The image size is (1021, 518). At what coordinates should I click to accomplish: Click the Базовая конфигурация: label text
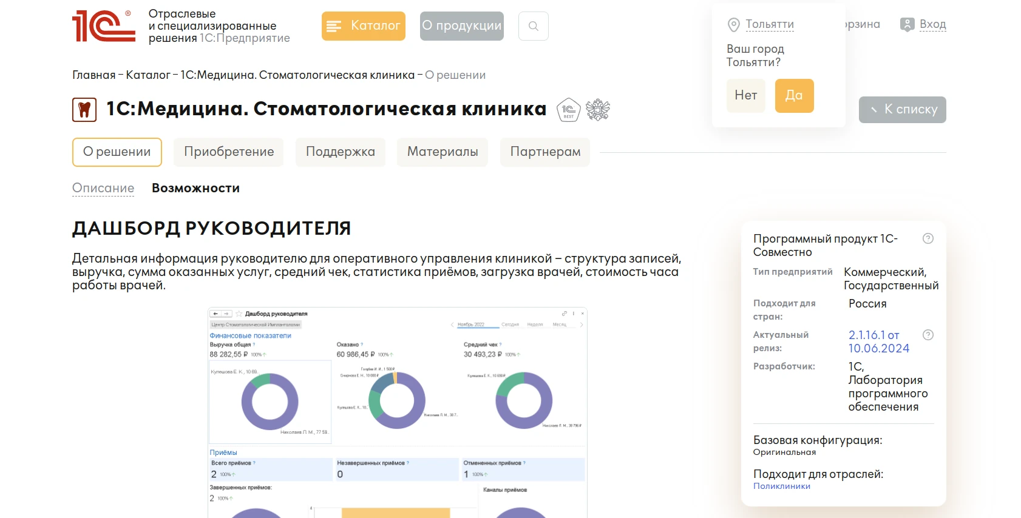pyautogui.click(x=818, y=440)
